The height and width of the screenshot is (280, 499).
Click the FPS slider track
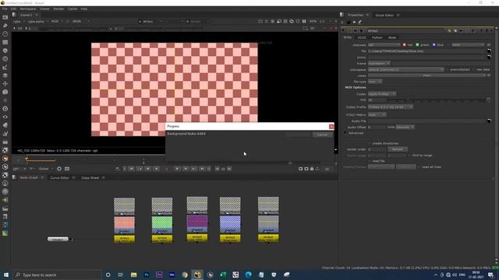(x=437, y=100)
